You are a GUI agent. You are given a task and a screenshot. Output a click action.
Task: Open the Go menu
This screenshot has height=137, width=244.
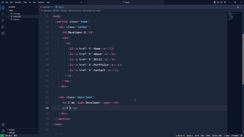point(30,2)
